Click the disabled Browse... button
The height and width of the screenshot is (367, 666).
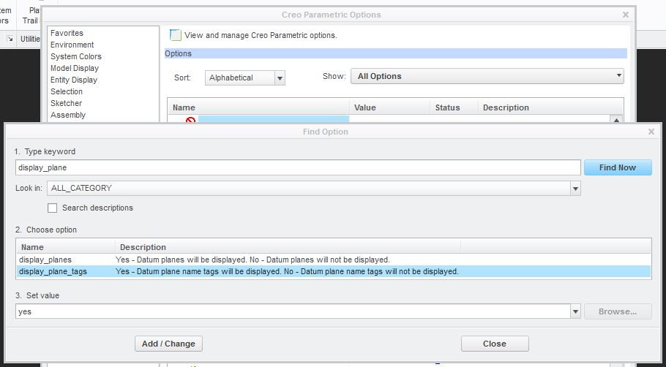pos(618,311)
